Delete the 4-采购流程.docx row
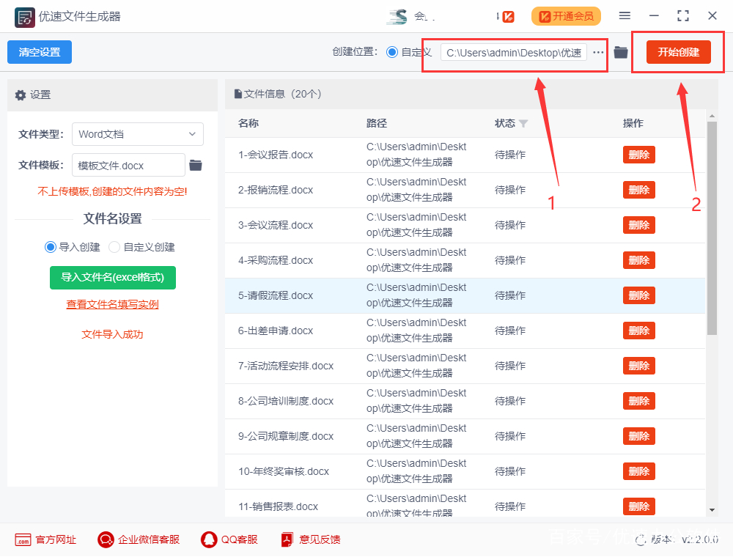The width and height of the screenshot is (733, 557). tap(639, 260)
